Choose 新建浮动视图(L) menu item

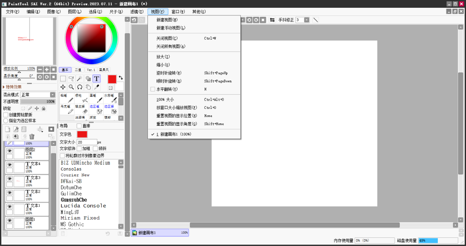point(194,28)
